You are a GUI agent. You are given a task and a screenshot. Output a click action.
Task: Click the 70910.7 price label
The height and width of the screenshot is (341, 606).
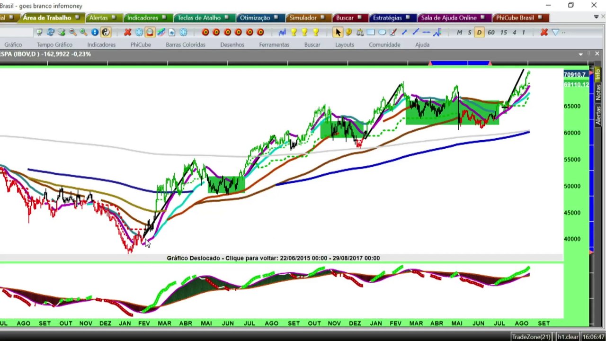(x=576, y=75)
